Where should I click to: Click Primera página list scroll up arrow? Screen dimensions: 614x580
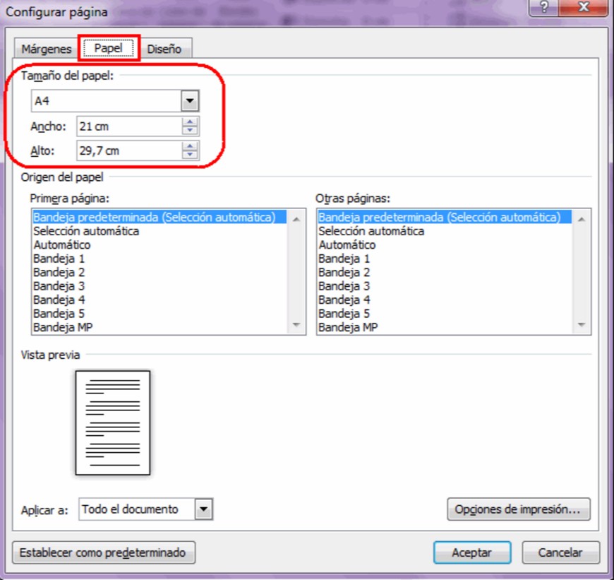(296, 219)
